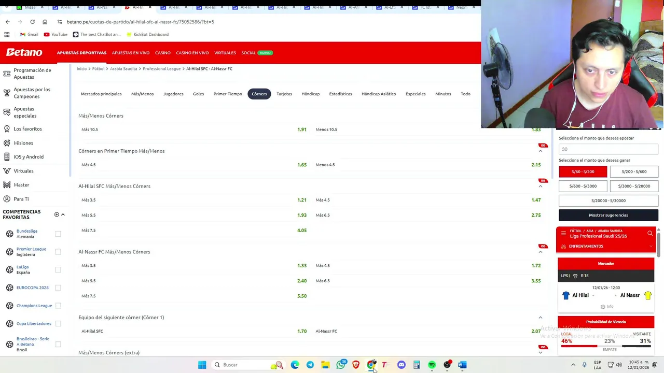
Task: Collapse the Al-Hilal SFC Más/Menos Córners market
Action: click(x=540, y=186)
